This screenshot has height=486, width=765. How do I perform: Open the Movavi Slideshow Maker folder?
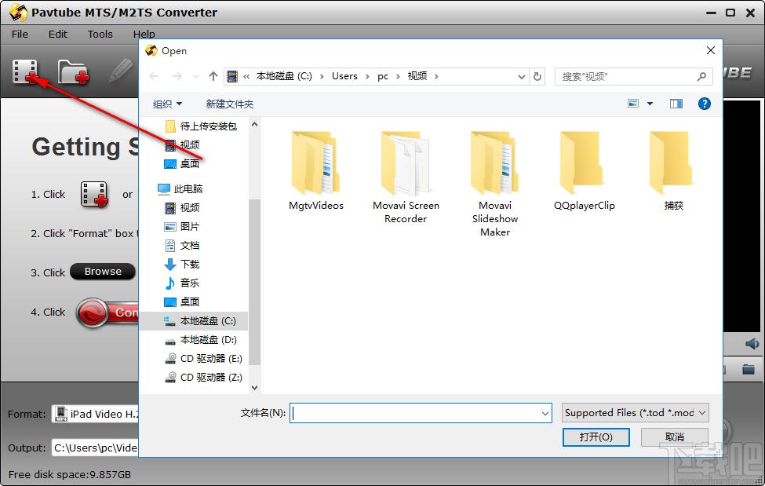point(495,185)
